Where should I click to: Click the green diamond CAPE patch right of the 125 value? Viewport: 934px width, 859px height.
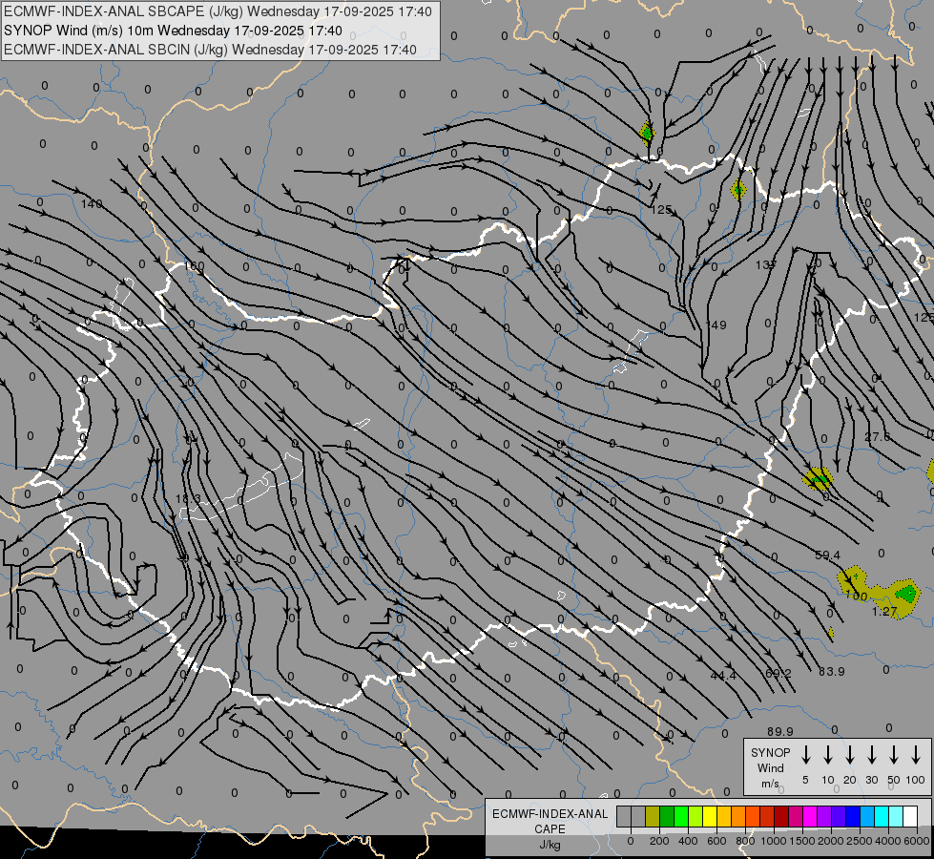click(738, 190)
